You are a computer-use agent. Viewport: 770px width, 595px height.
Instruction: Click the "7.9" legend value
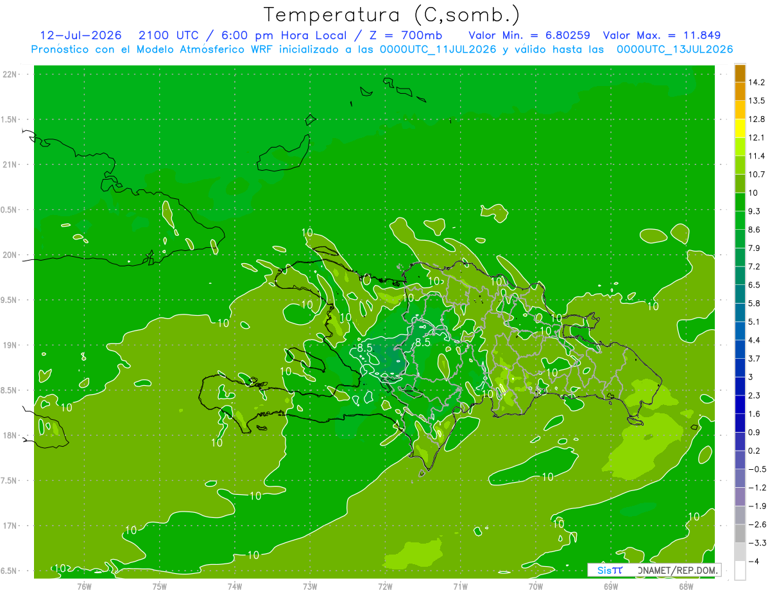755,248
